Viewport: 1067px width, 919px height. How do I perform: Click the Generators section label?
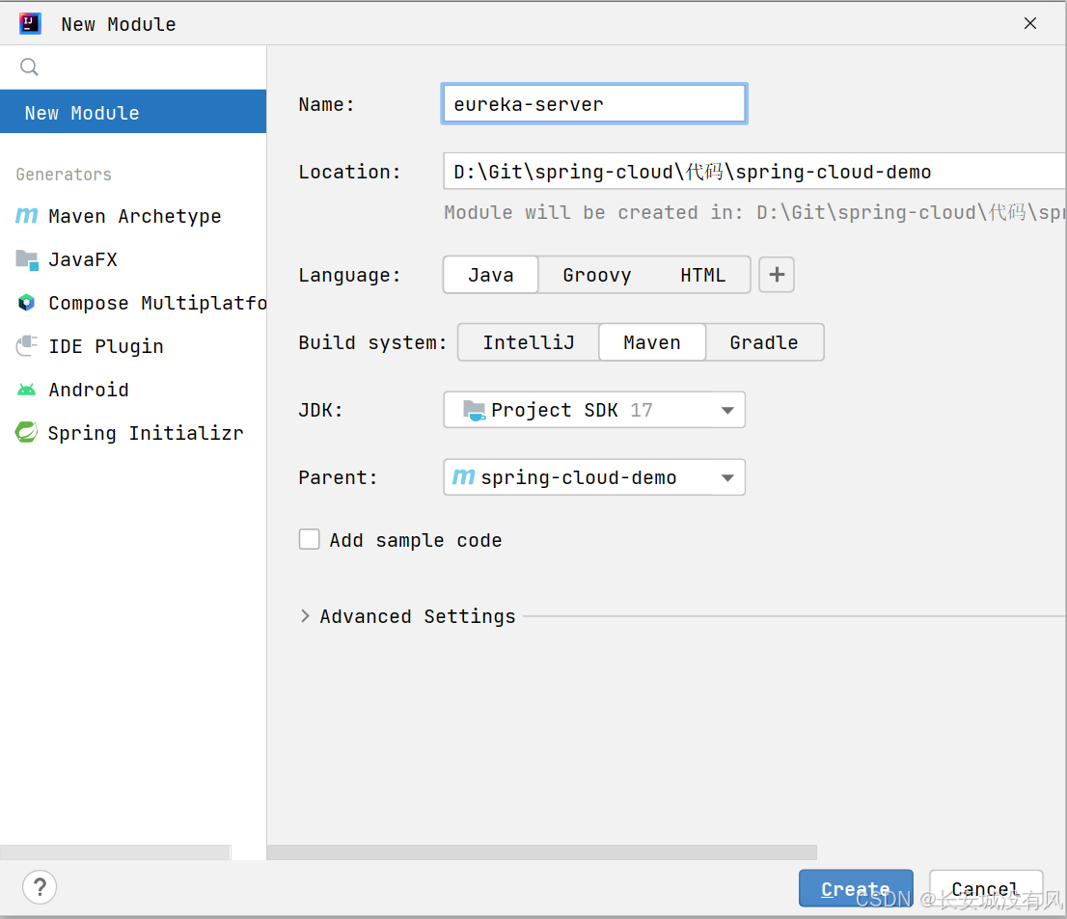coord(64,175)
